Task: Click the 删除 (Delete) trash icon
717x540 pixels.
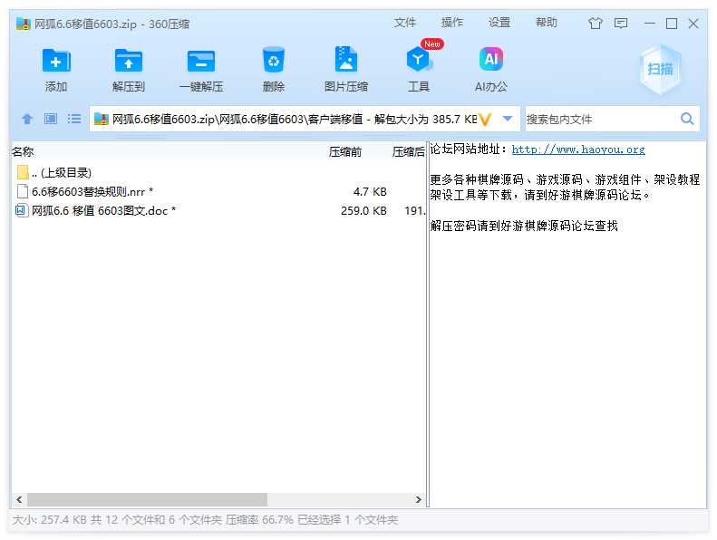Action: 274,60
